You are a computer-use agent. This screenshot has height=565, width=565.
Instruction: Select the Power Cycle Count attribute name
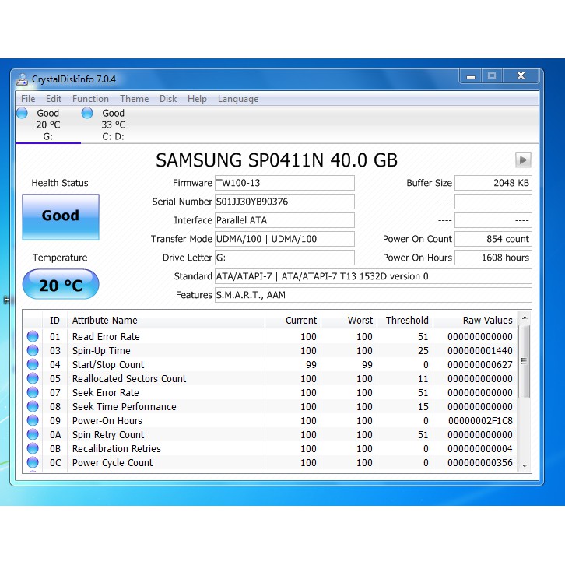112,463
